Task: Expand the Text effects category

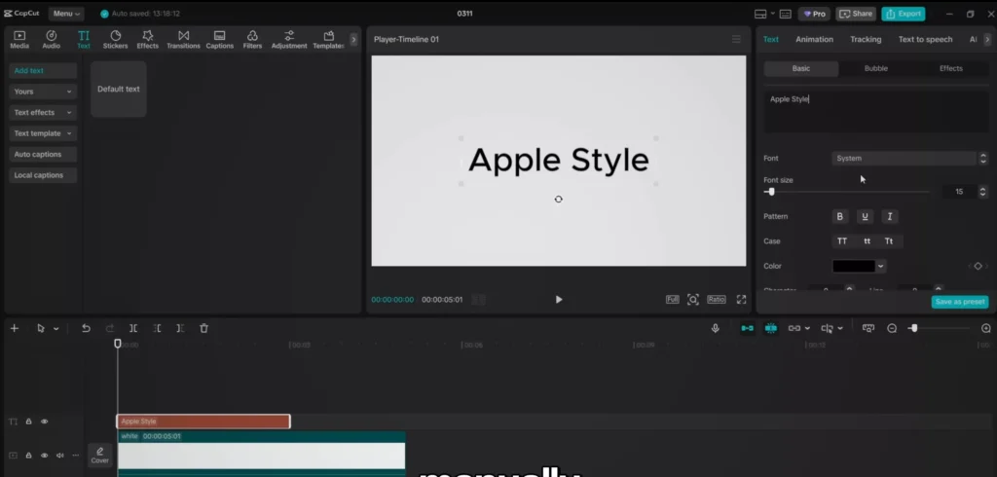Action: [43, 113]
